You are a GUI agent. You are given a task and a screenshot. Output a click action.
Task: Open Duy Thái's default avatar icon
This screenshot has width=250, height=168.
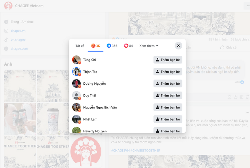click(76, 95)
